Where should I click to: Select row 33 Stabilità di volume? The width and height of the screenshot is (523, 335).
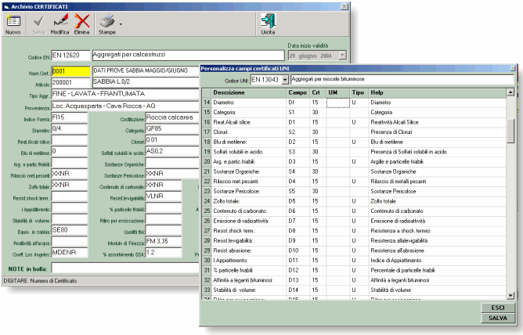(354, 290)
